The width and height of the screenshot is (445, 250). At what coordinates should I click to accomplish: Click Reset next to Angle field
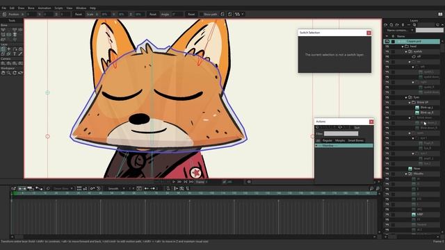click(191, 14)
